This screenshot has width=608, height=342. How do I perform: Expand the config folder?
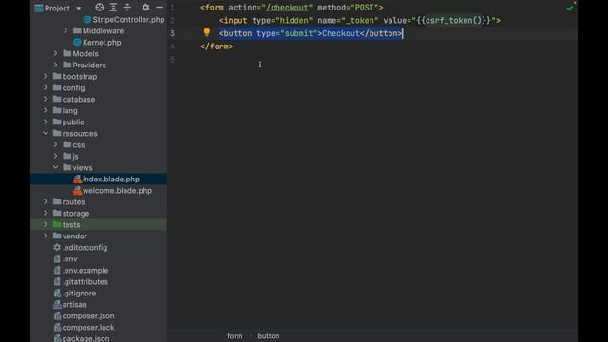coord(46,87)
